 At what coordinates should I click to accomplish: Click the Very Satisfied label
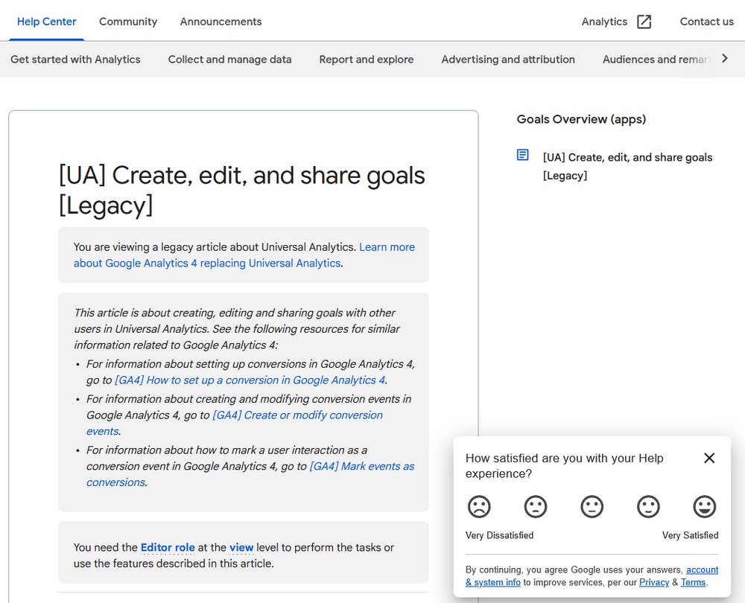point(690,535)
